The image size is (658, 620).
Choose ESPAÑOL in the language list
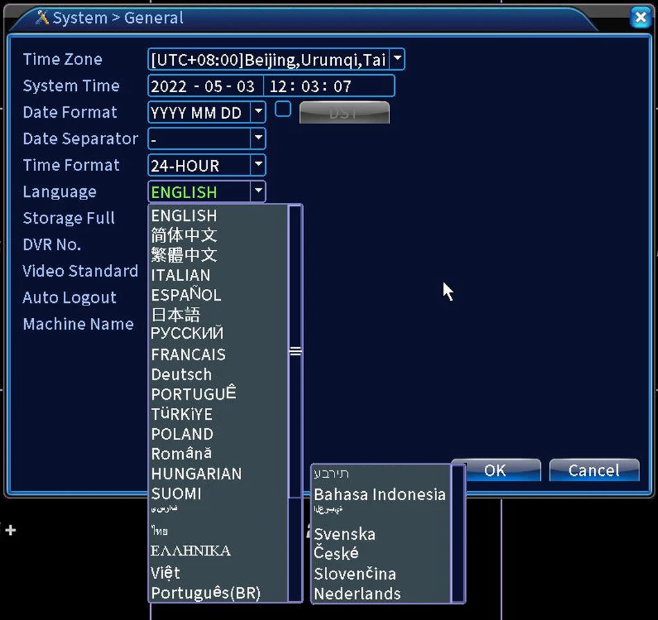(x=186, y=295)
